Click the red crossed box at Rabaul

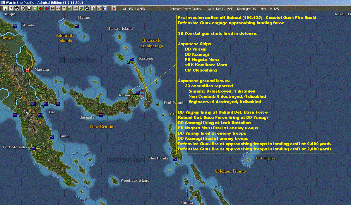pyautogui.click(x=142, y=95)
